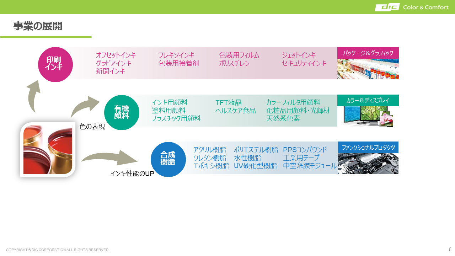This screenshot has height=256, width=455.
Task: Click the 合成樹脂 blue circle
Action: [168, 159]
